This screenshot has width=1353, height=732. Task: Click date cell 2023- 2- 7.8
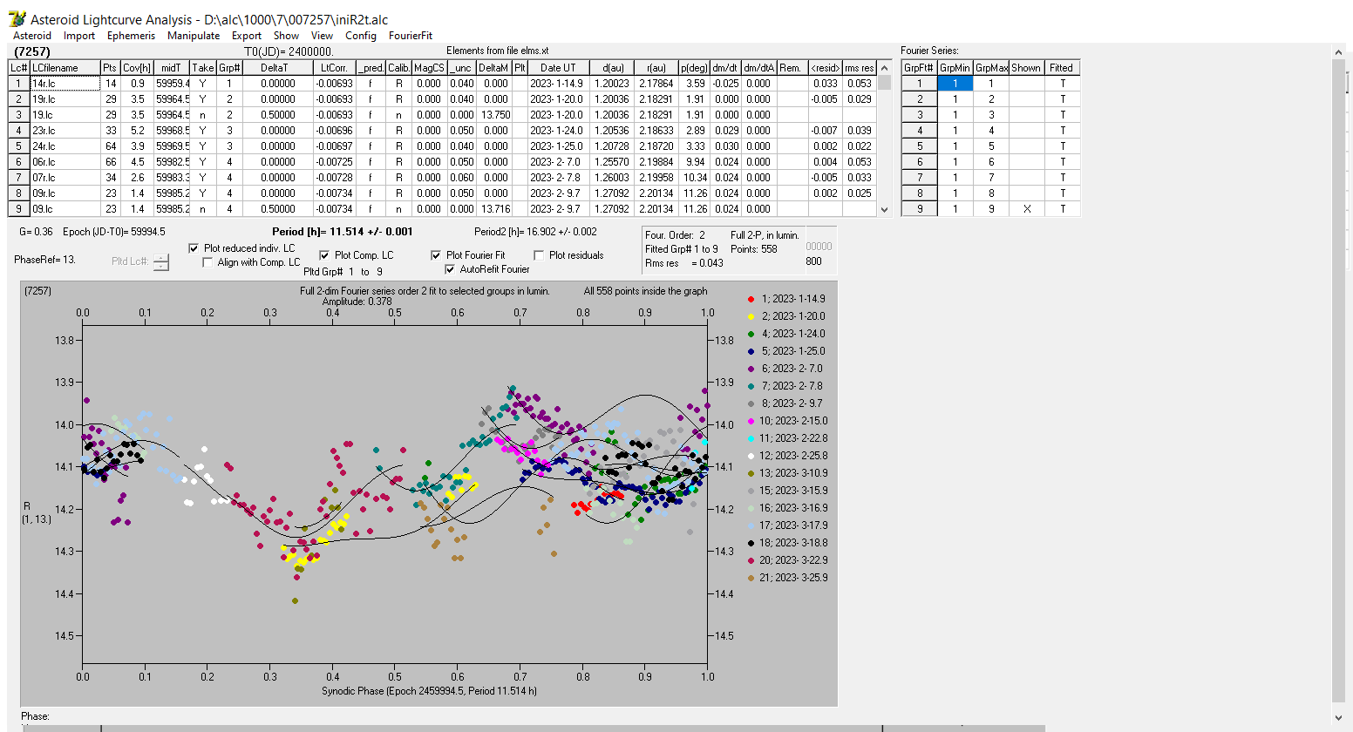tap(558, 178)
